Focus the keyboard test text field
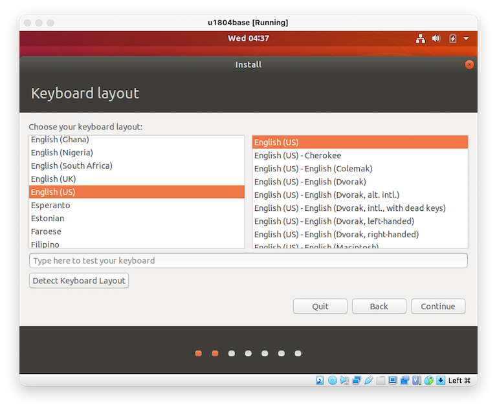The height and width of the screenshot is (410, 497). [248, 261]
